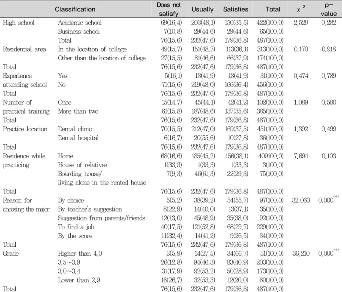The width and height of the screenshot is (342, 292).
Task: Select the 'Lower than 2.9' row label
Action: (x=79, y=280)
